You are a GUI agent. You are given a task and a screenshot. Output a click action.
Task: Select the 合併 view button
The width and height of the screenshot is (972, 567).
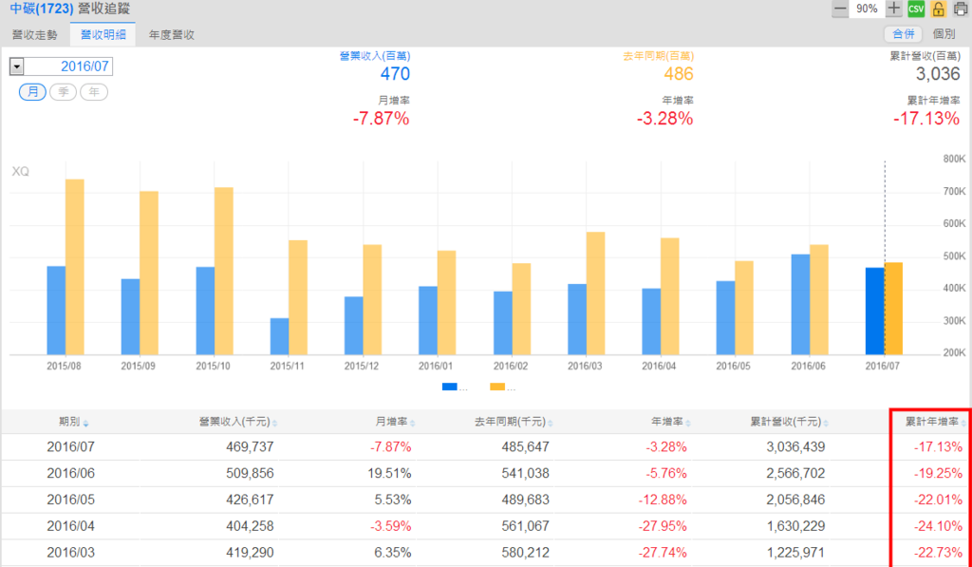click(x=904, y=34)
